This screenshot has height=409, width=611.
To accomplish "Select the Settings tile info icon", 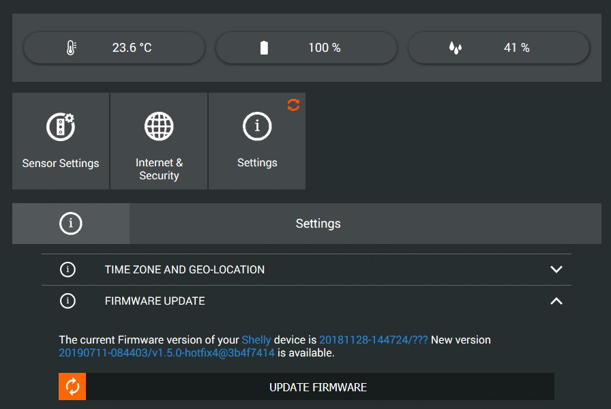I will 257,126.
